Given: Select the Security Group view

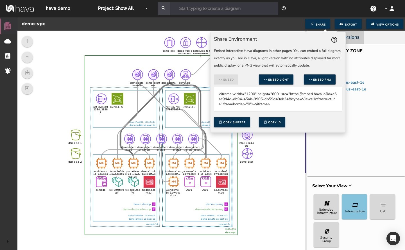Looking at the screenshot, I should 326,235.
